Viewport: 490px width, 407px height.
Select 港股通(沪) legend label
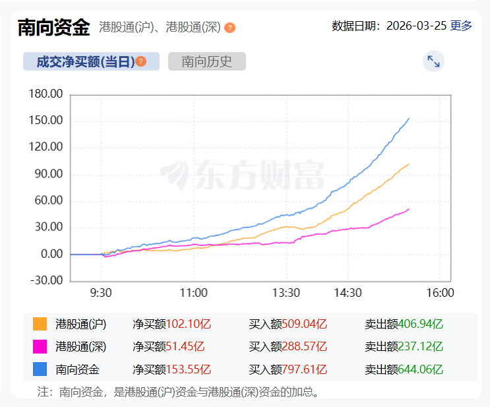point(81,324)
